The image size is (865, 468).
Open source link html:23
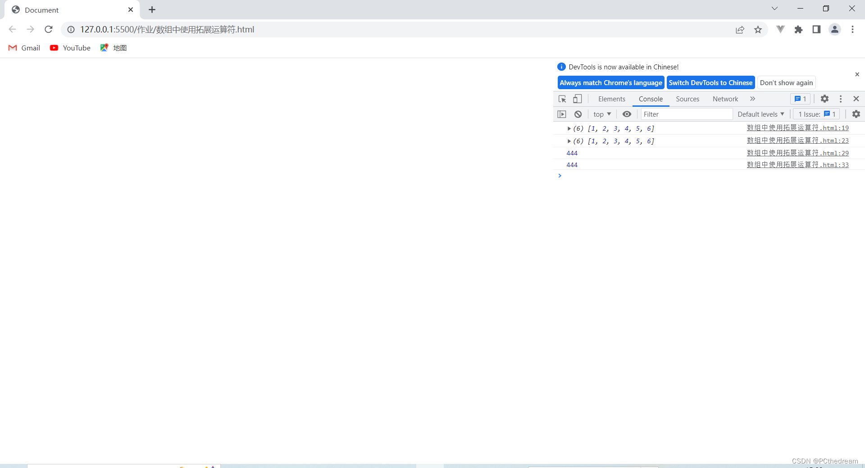[x=797, y=141]
